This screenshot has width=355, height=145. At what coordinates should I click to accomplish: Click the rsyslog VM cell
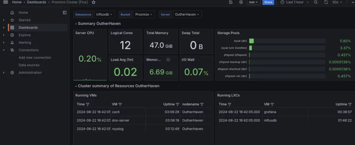pos(128,129)
